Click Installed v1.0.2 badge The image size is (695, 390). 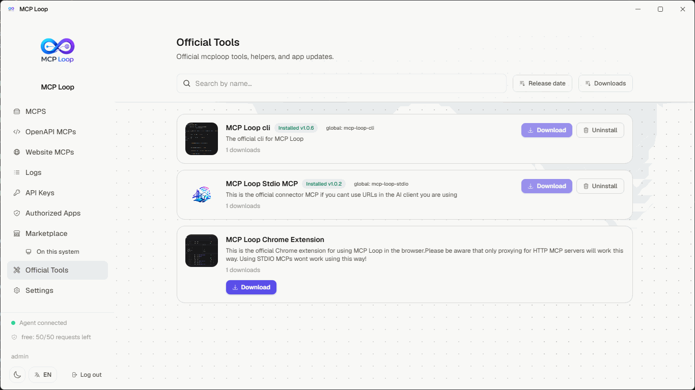tap(324, 184)
